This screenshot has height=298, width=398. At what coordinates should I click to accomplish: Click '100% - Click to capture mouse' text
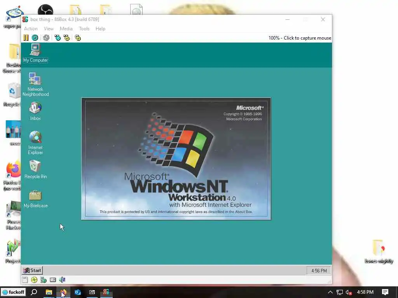(x=300, y=38)
